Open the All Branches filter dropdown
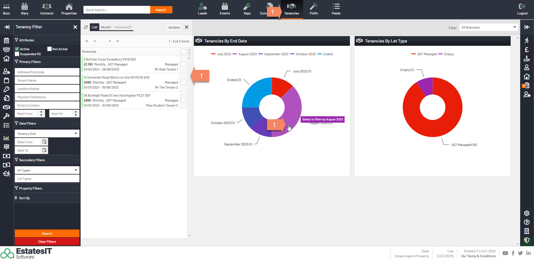The image size is (534, 260). pyautogui.click(x=488, y=27)
